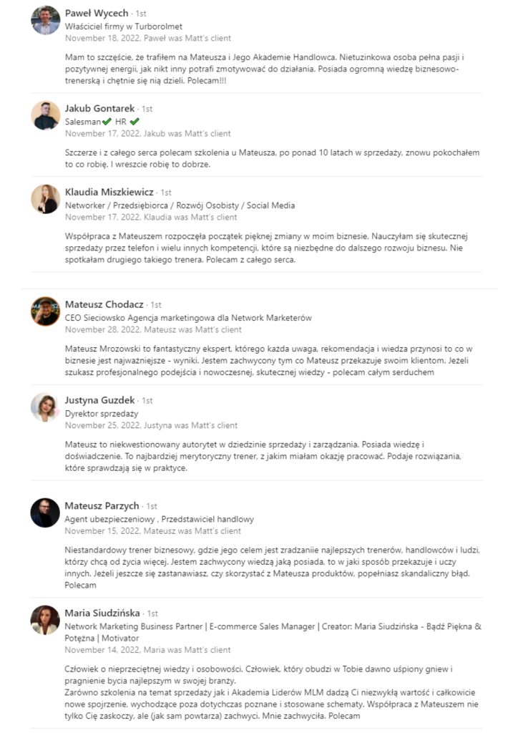Open the Paweł Wycech name link

pyautogui.click(x=97, y=13)
